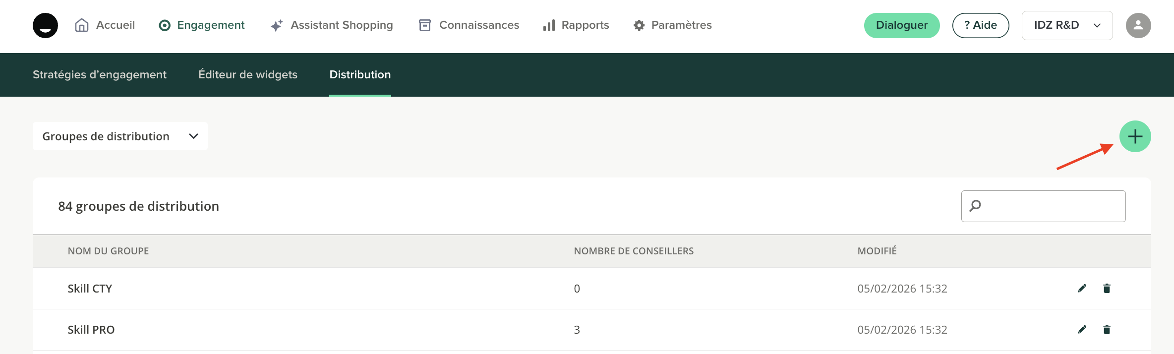Screen dimensions: 1174x354
Task: Open the IDZ R&D account selector
Action: [1067, 25]
